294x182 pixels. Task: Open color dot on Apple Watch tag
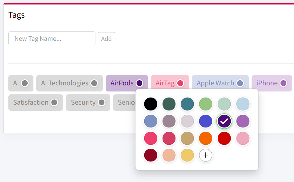[x=240, y=83]
